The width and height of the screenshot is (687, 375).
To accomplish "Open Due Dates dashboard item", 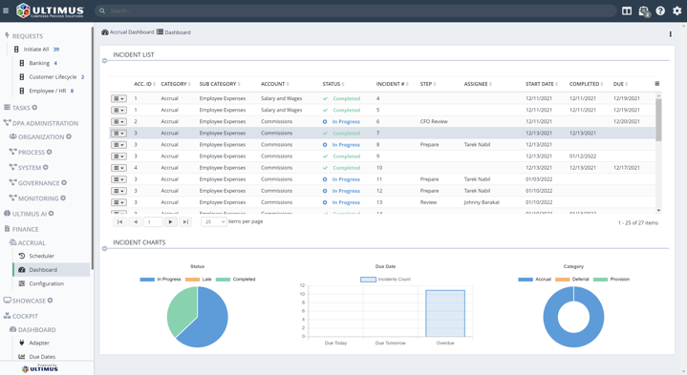I will [x=42, y=357].
